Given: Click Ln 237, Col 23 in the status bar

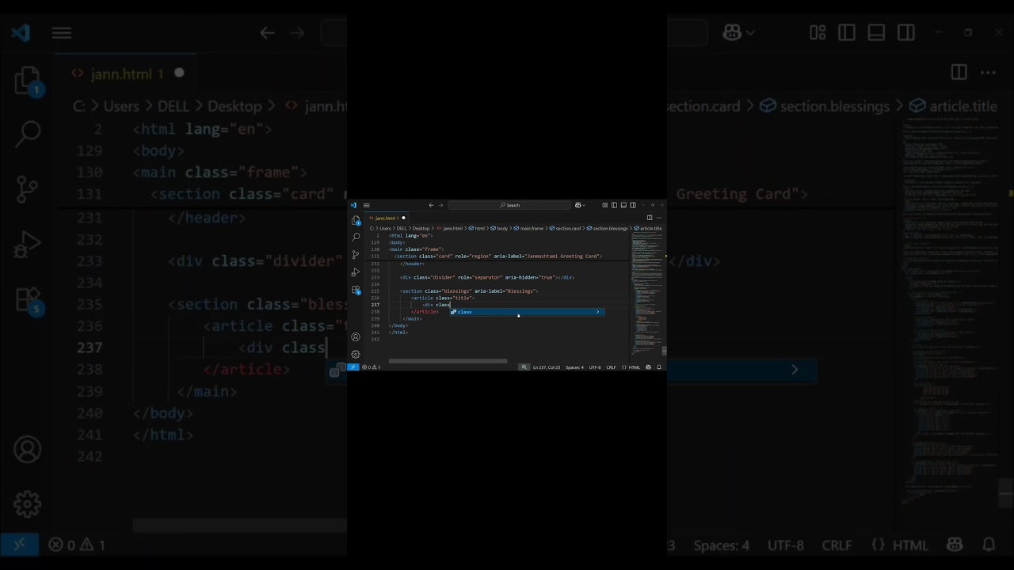Looking at the screenshot, I should 547,367.
